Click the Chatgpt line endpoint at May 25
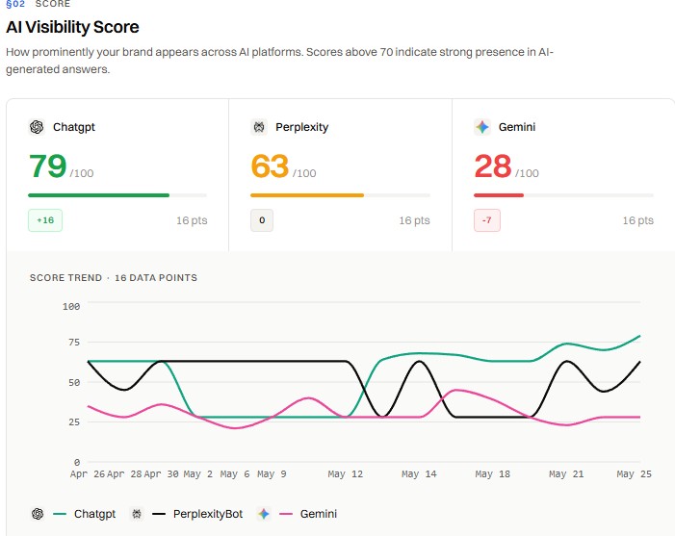 click(639, 336)
